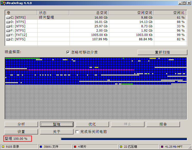Click the window resize grip corner

(x=190, y=147)
